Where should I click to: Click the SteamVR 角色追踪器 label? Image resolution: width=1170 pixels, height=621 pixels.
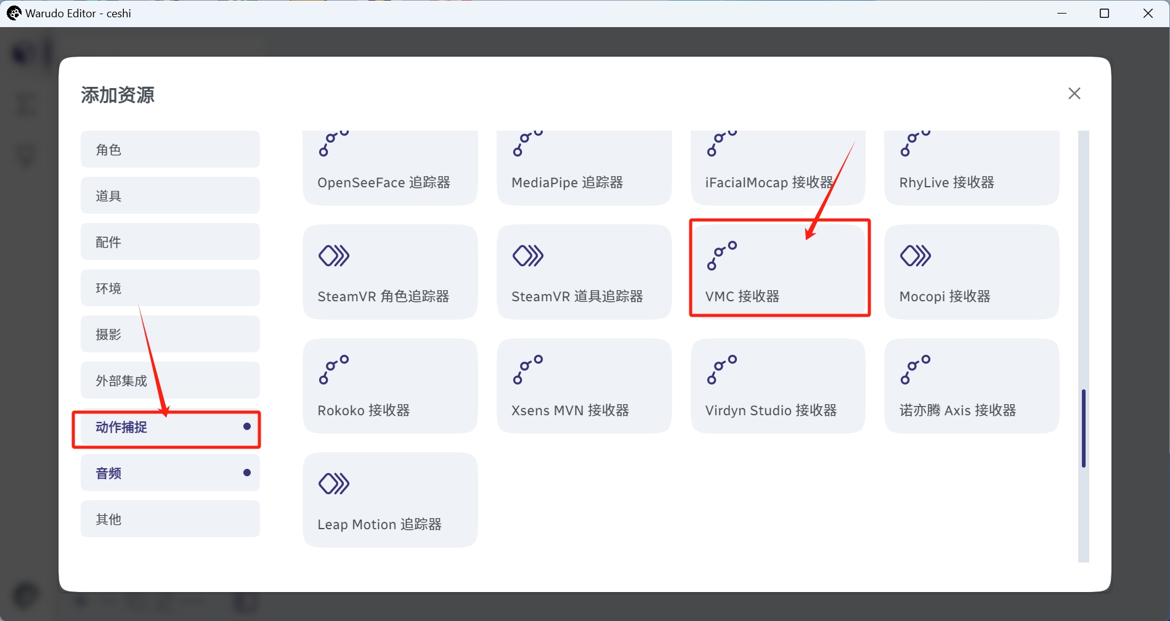[x=383, y=296]
